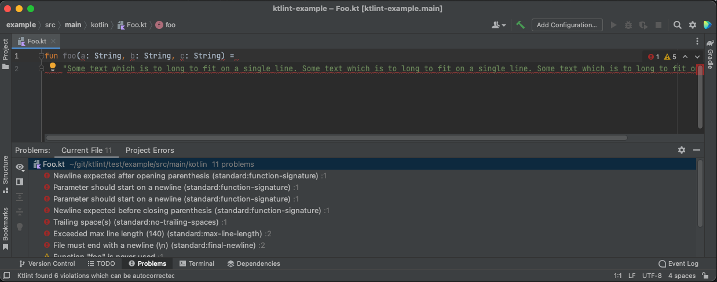Click the 'src' breadcrumb
The width and height of the screenshot is (717, 282).
[x=50, y=25]
